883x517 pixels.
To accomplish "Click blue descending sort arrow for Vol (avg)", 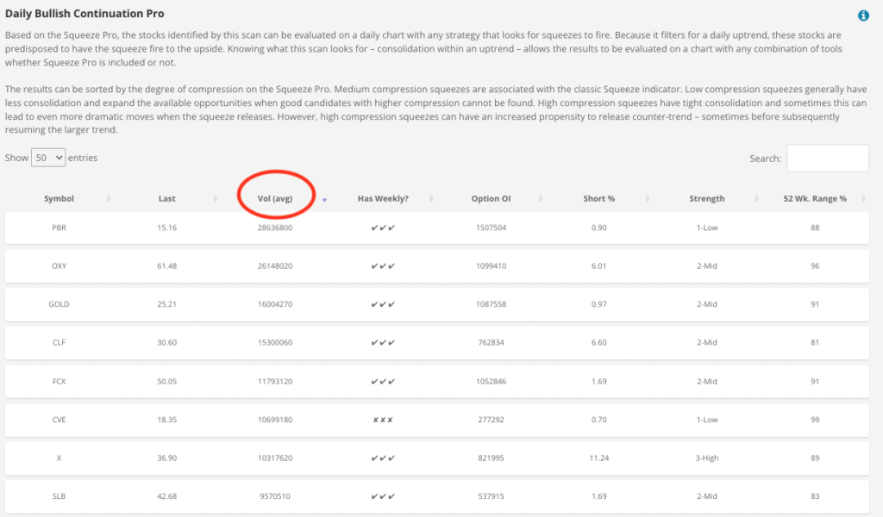I will pos(324,200).
